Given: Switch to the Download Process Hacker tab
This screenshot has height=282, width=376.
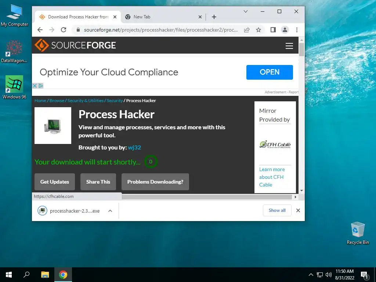Looking at the screenshot, I should (x=78, y=17).
